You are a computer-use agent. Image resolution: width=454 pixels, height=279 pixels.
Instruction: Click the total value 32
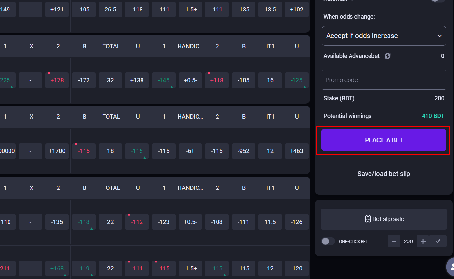pos(110,80)
